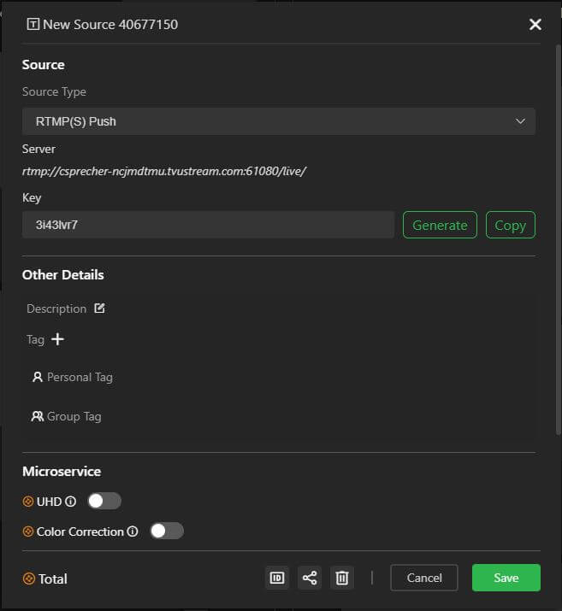Image resolution: width=562 pixels, height=611 pixels.
Task: Turn on Color Correction toggle
Action: (x=166, y=531)
